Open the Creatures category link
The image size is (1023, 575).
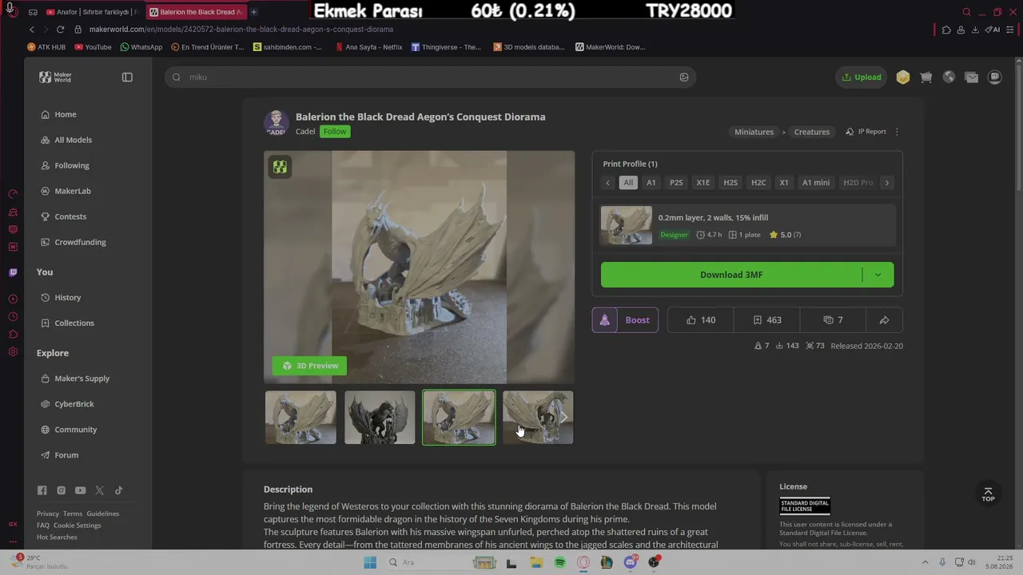812,132
